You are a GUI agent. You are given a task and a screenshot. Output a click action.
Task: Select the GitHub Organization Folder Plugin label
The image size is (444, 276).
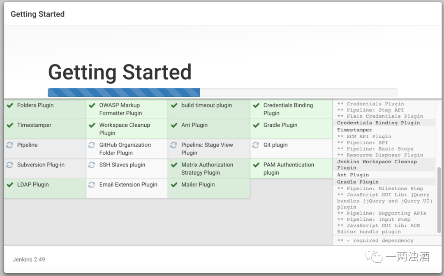pyautogui.click(x=125, y=148)
